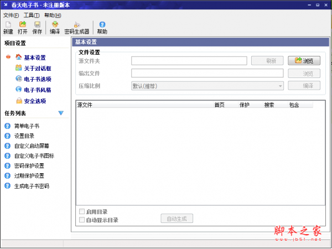
Task: Open the 简单电子书 task link
Action: coord(27,126)
